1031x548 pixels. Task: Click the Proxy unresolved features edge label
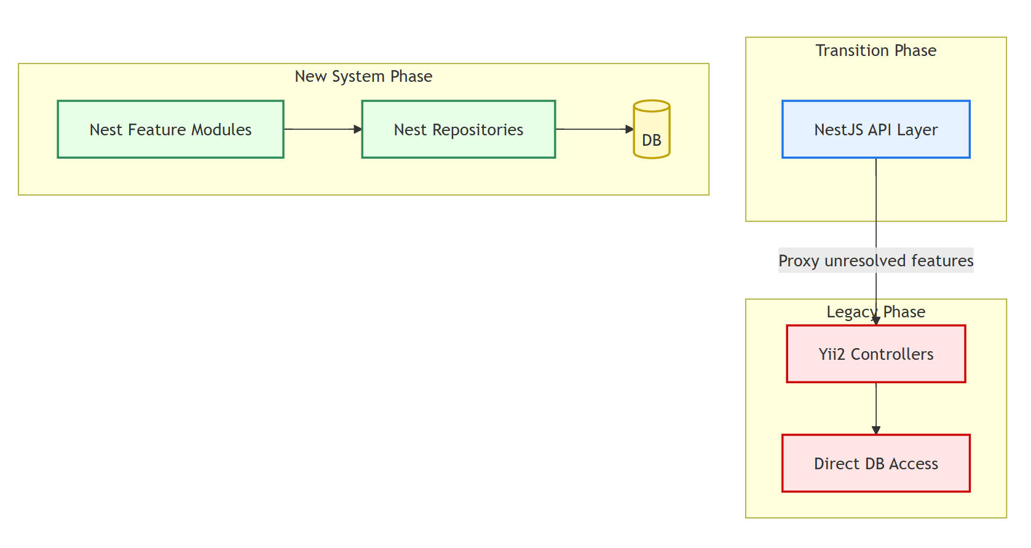(x=875, y=260)
